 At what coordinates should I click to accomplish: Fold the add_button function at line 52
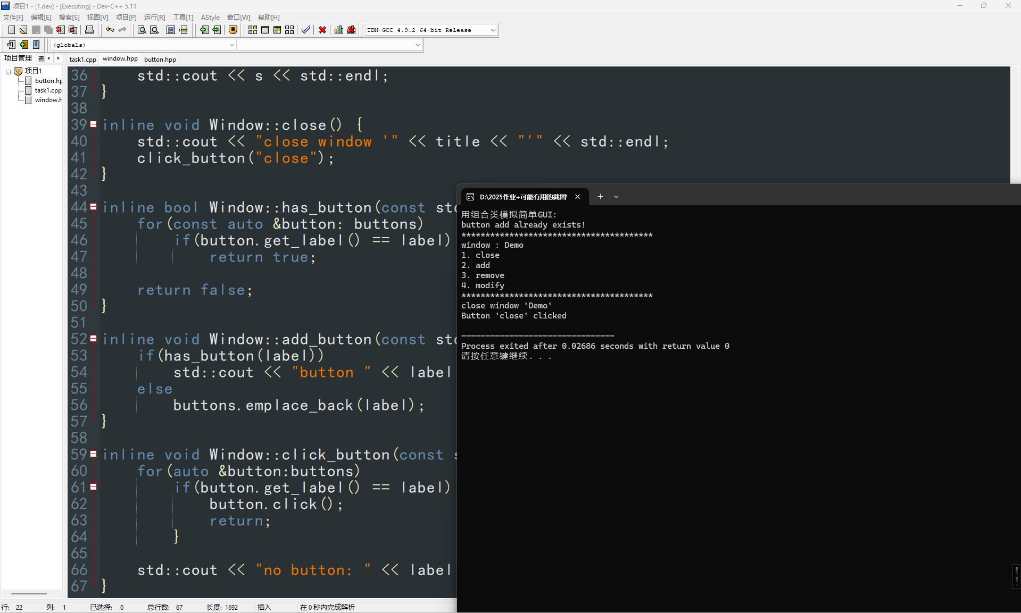tap(94, 339)
